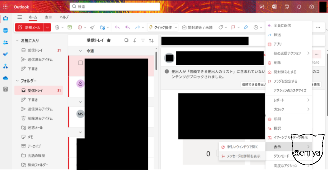
Task: Choose 印刷 from the context menu
Action: tap(277, 119)
